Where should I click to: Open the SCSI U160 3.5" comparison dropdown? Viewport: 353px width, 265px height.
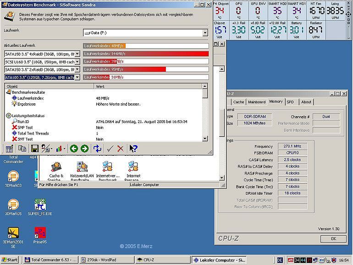click(x=77, y=62)
